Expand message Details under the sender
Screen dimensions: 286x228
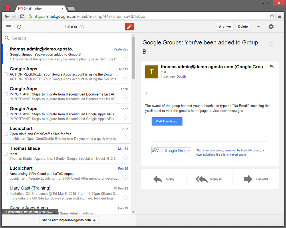coord(181,77)
